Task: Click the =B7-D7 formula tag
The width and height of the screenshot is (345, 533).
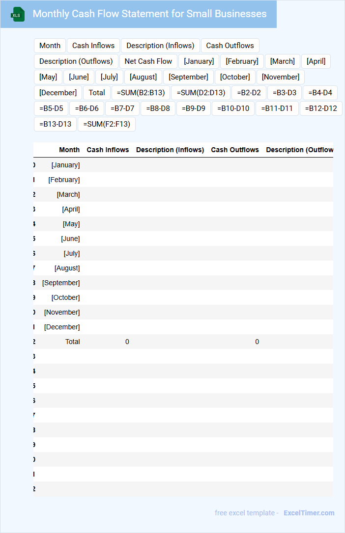Action: (x=122, y=108)
